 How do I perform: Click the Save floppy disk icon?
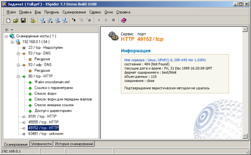click(23, 20)
